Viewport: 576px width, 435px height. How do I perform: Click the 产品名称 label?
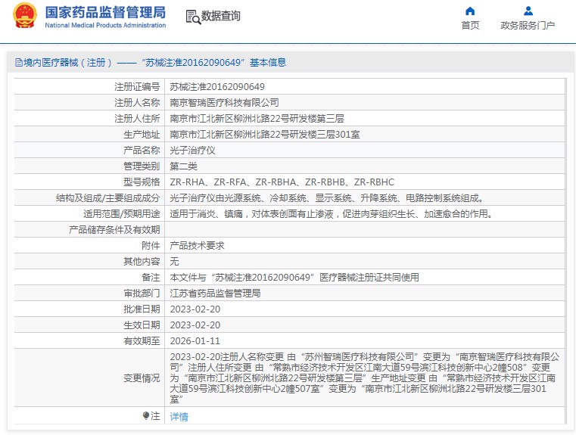(x=142, y=150)
